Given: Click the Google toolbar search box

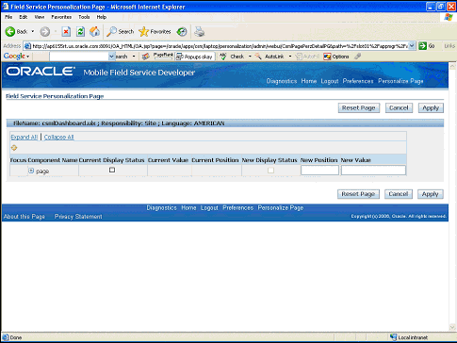Looking at the screenshot, I should coord(79,57).
